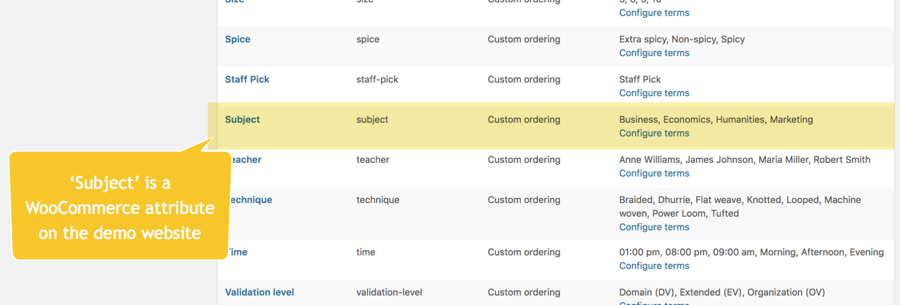Open the Technique attribute name link

point(251,200)
